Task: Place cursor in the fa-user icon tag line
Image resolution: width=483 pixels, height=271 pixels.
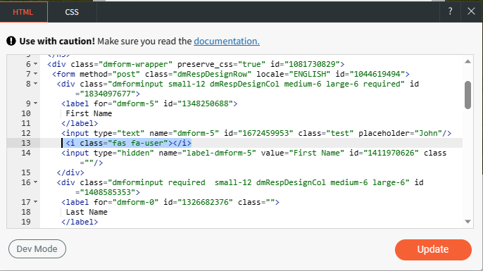Action: [128, 143]
